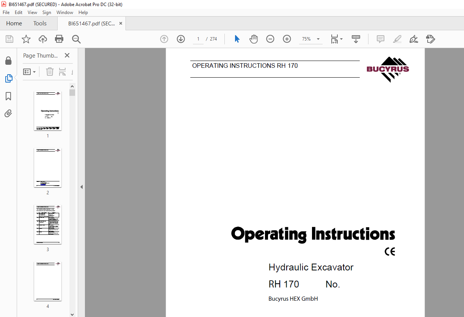Activate the Hand pan tool
This screenshot has height=317, width=464.
254,39
